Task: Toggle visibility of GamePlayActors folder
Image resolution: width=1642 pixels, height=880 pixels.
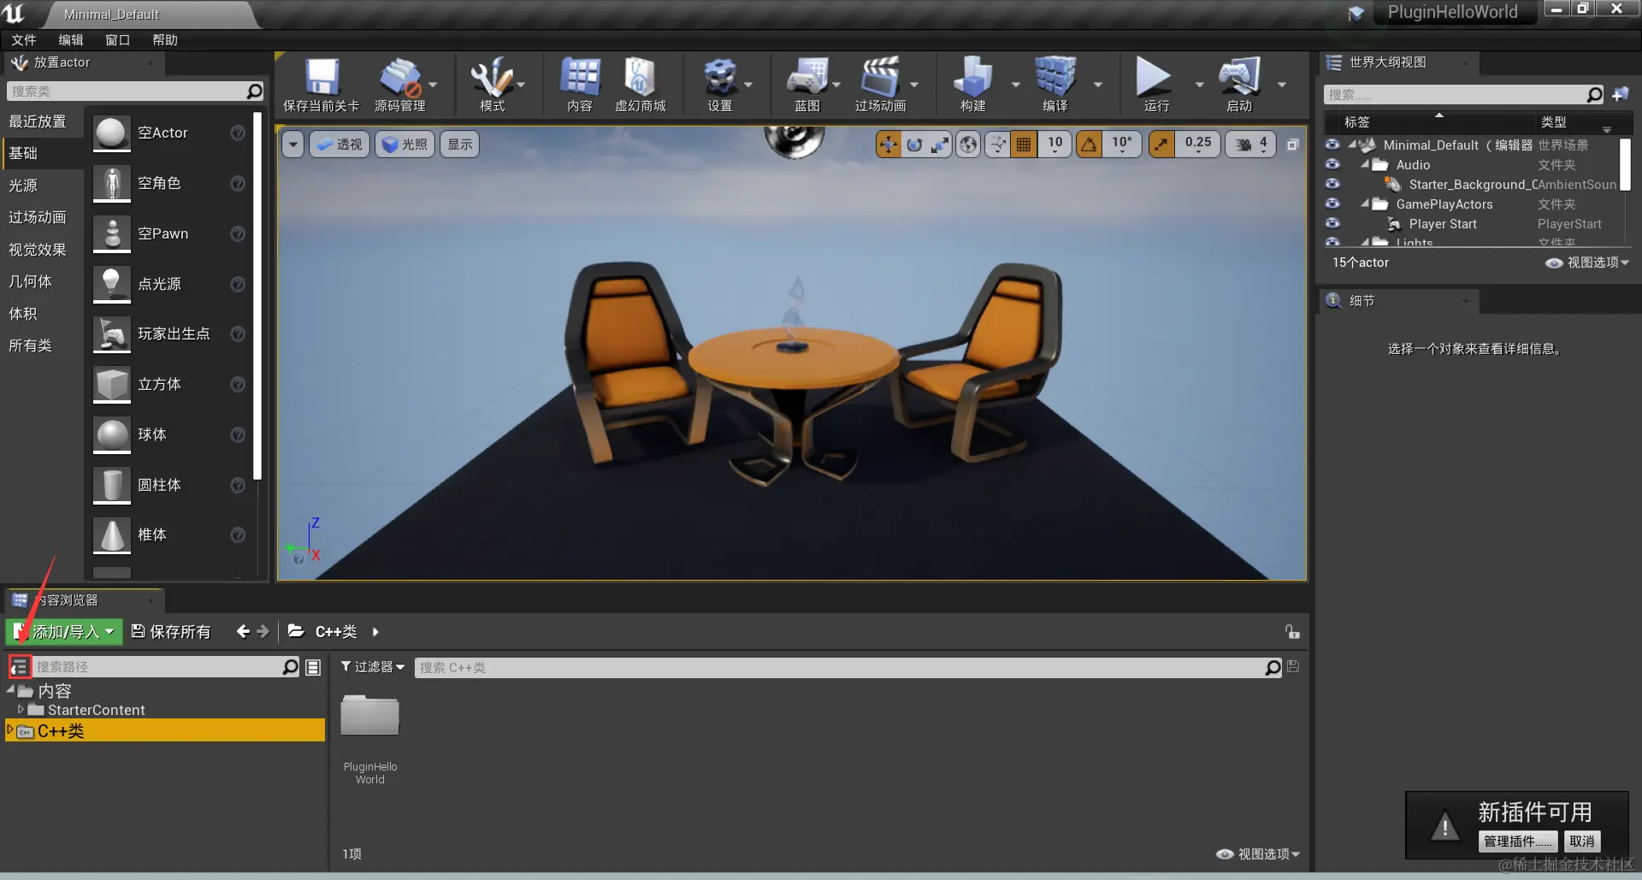Action: pos(1332,204)
